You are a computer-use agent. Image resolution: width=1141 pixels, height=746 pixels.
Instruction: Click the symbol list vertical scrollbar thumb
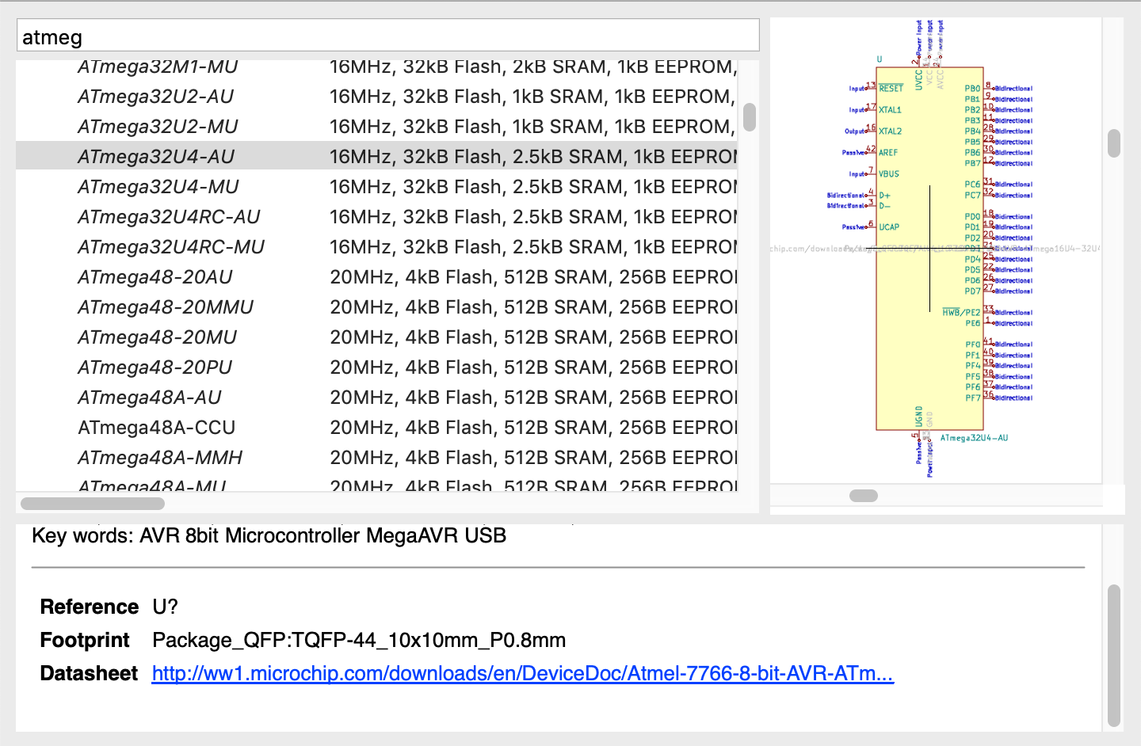point(750,117)
